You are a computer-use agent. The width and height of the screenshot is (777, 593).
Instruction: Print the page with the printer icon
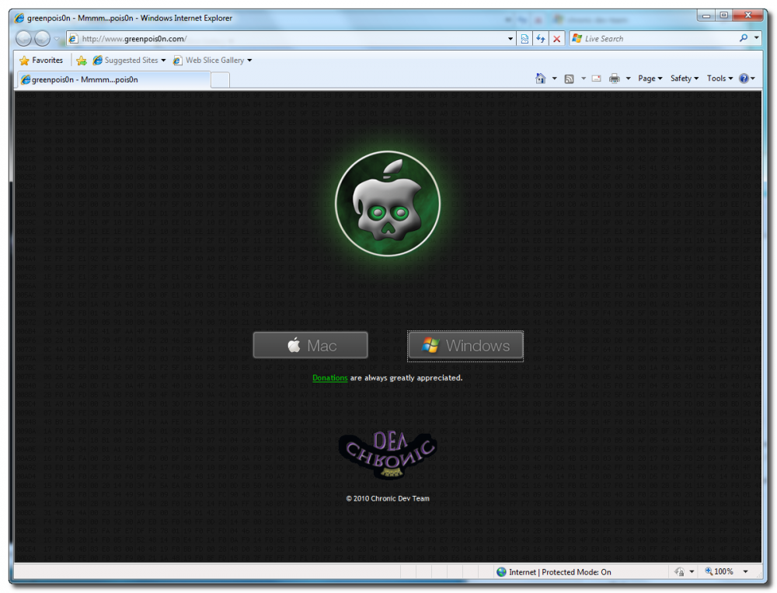(615, 78)
